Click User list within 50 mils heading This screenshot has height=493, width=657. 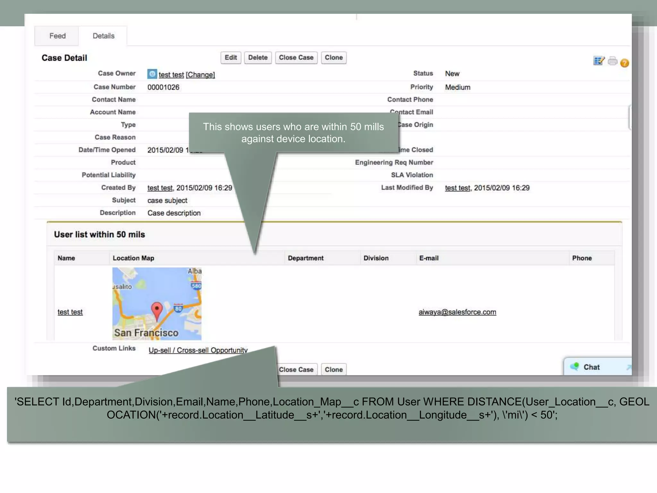[x=99, y=234]
